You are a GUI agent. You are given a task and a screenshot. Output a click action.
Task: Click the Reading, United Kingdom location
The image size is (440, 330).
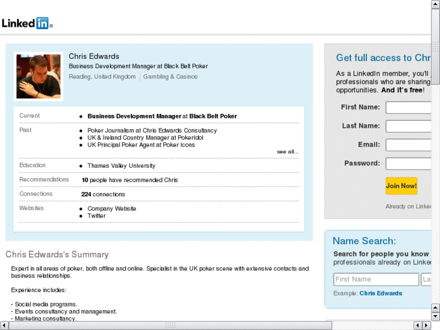102,77
